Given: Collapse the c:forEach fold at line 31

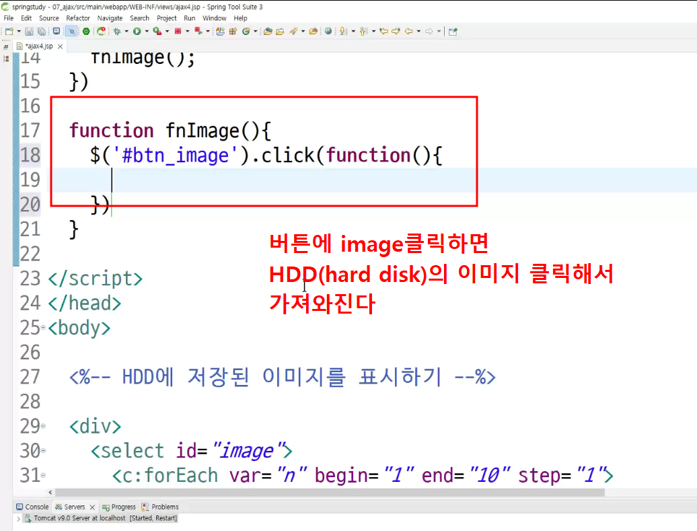Looking at the screenshot, I should pos(43,475).
